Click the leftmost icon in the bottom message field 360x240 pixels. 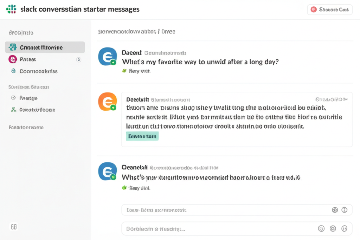321,229
